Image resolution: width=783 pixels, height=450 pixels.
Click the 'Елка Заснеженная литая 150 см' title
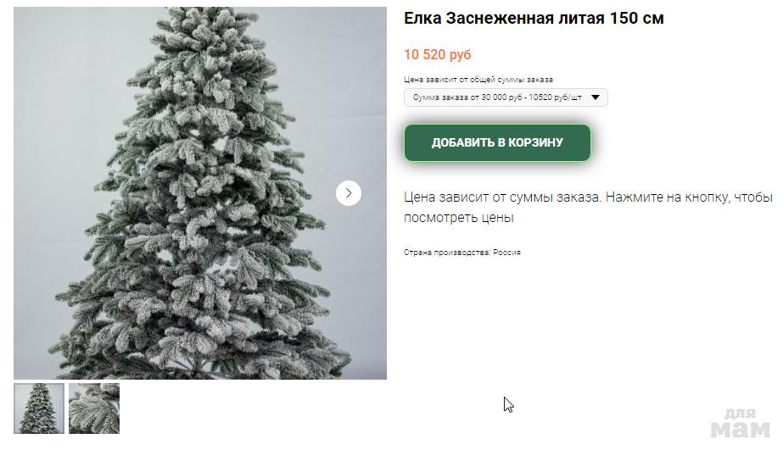tap(534, 19)
